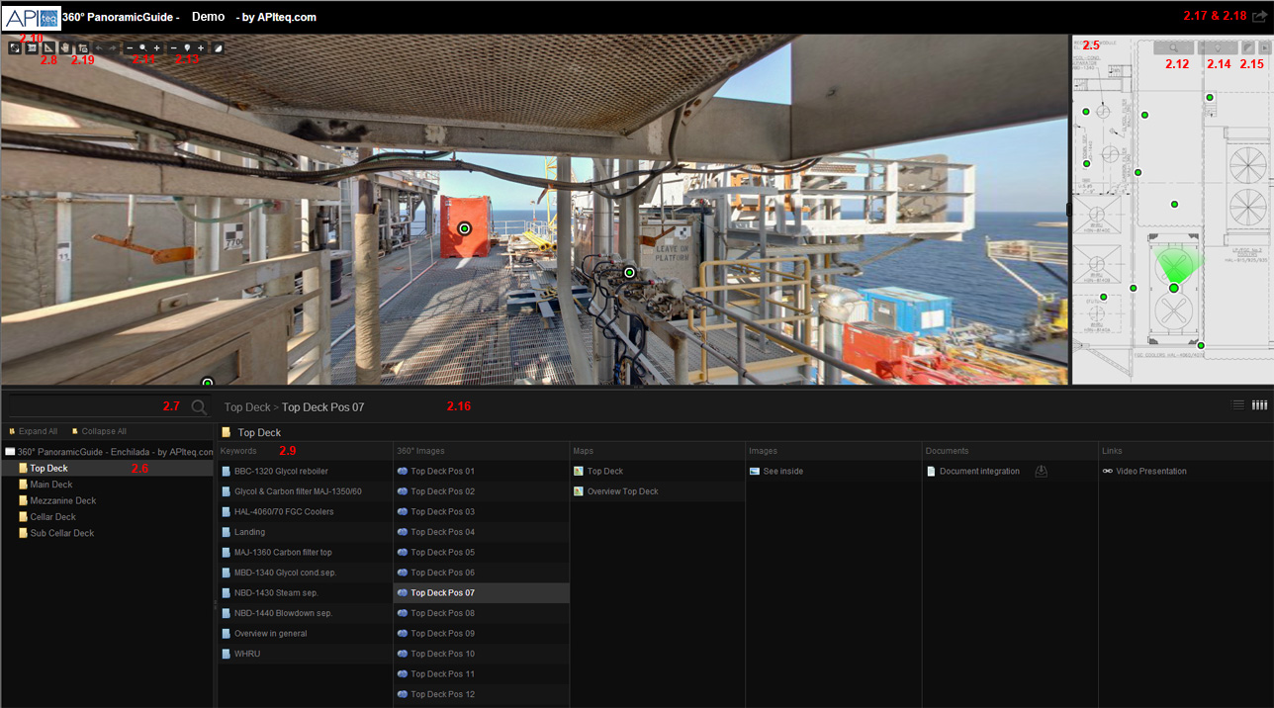Select Top Deck Pos 07 from the images list

click(442, 592)
